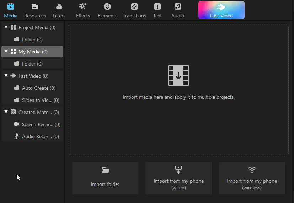Collapse the Created Material tree arrow
The height and width of the screenshot is (203, 294).
click(x=6, y=112)
